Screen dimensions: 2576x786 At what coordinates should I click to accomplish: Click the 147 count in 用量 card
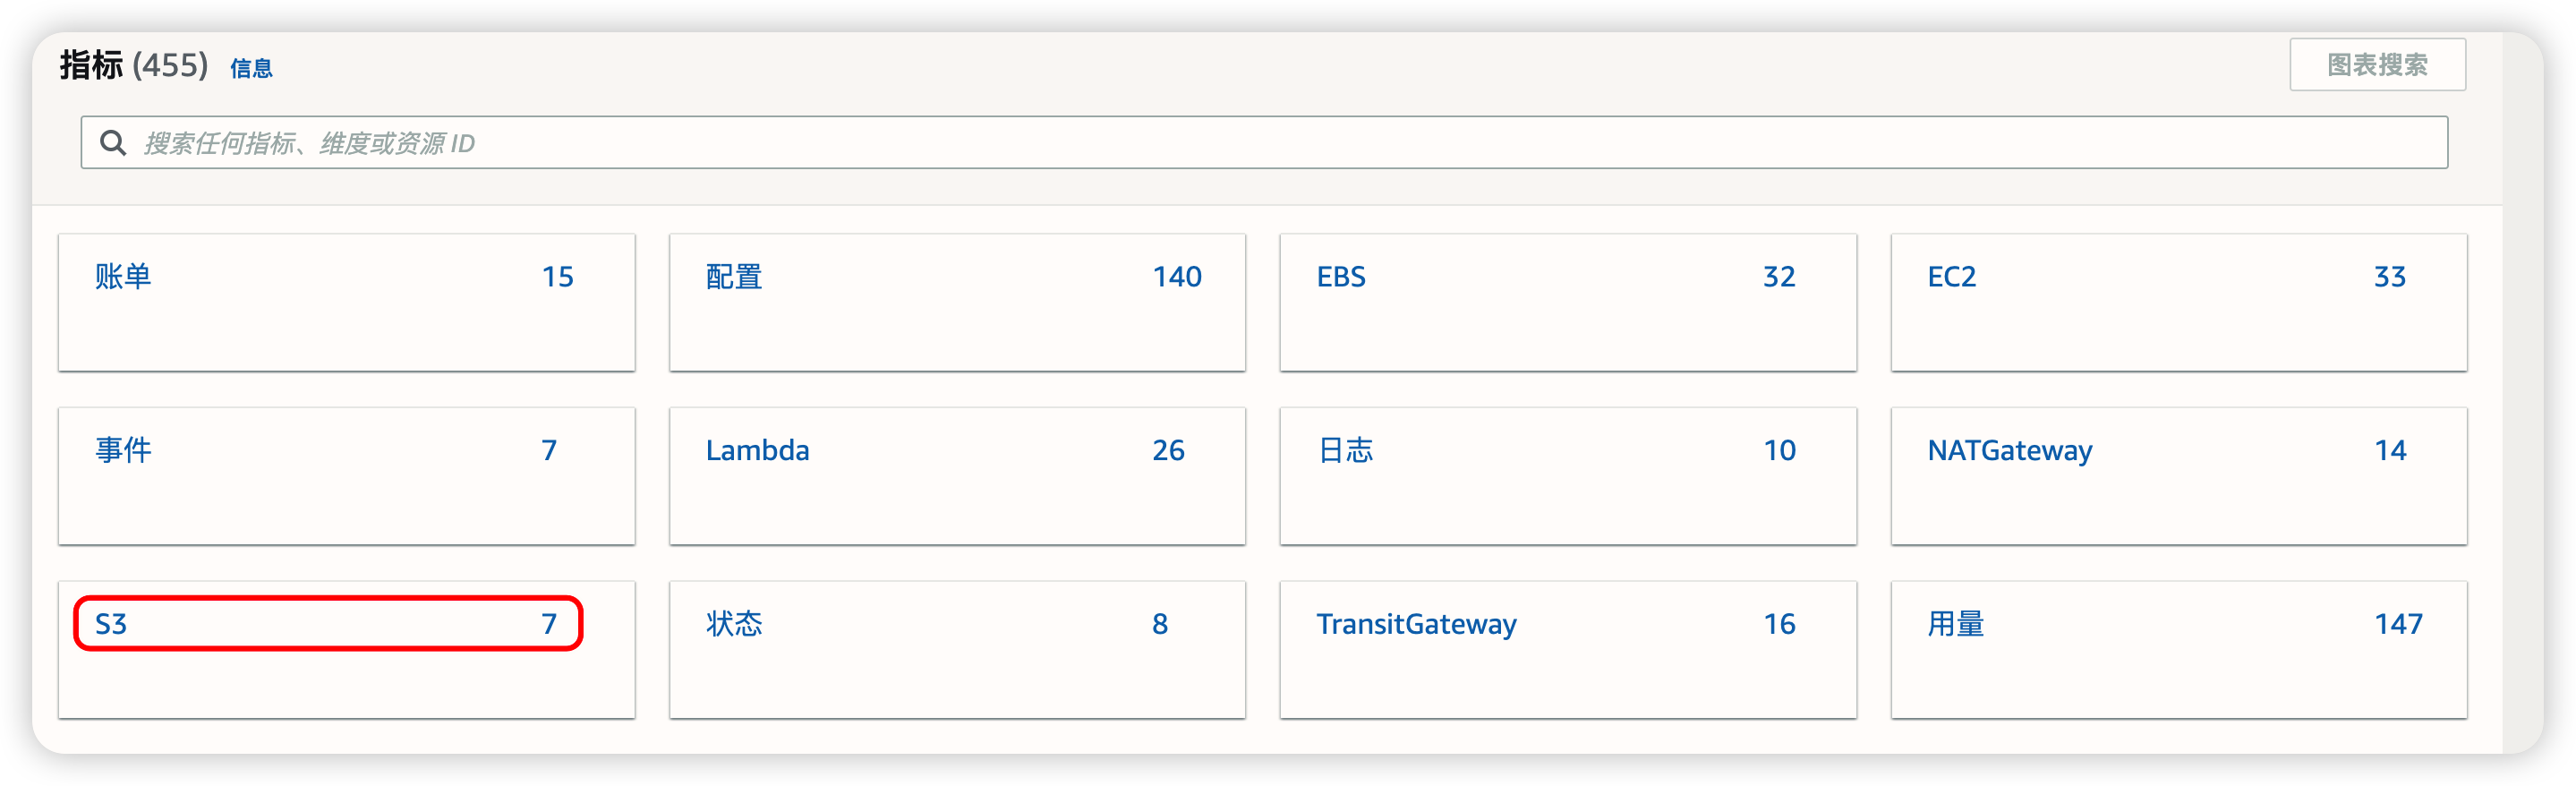[2397, 624]
